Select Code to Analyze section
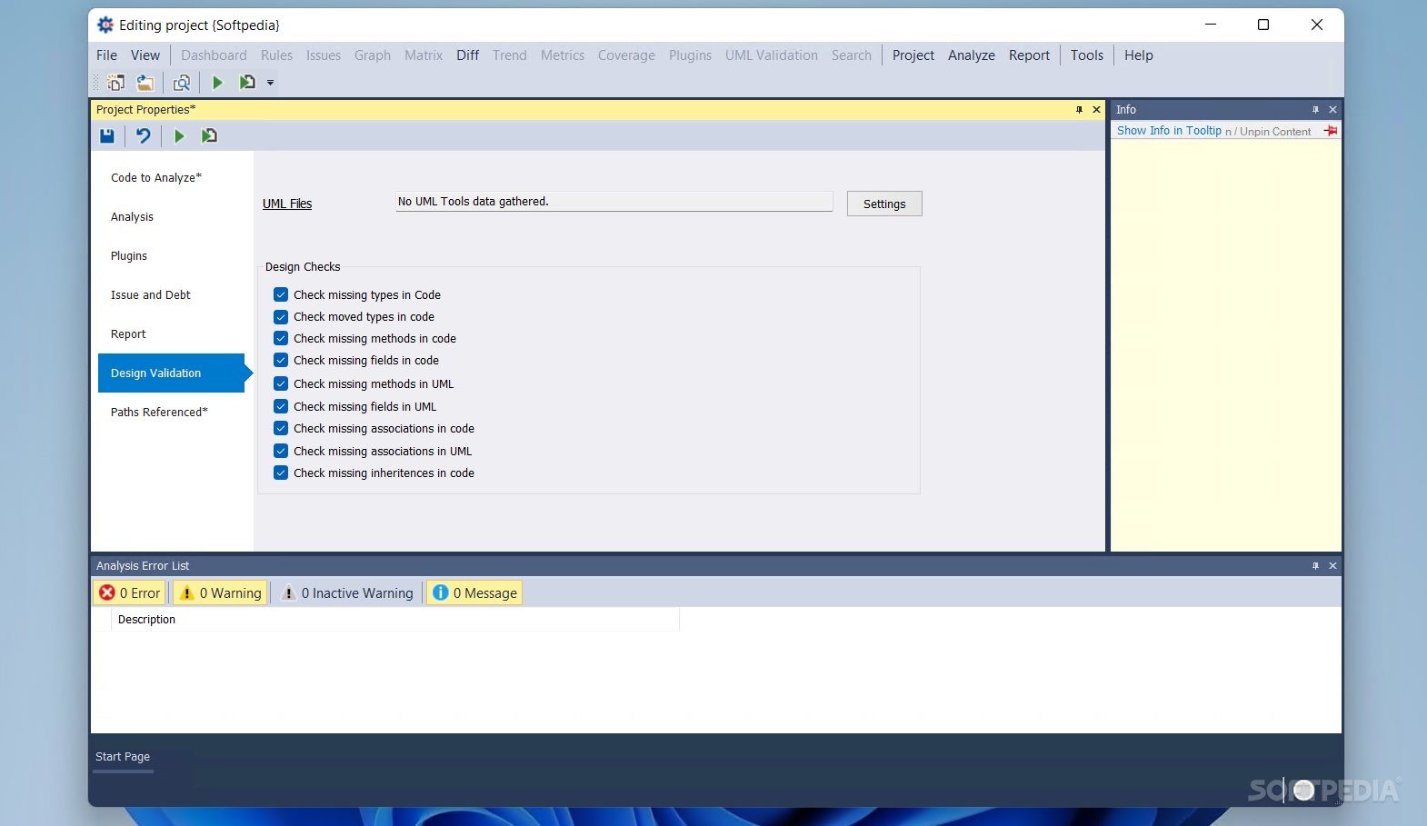The width and height of the screenshot is (1427, 826). 171,177
